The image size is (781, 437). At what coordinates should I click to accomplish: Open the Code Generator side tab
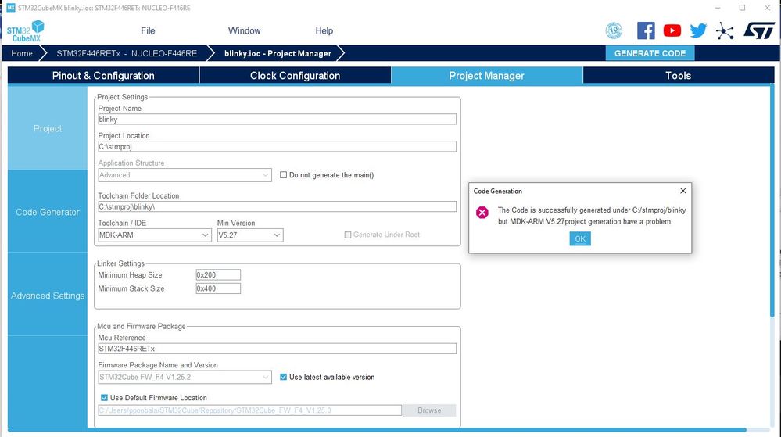(48, 212)
